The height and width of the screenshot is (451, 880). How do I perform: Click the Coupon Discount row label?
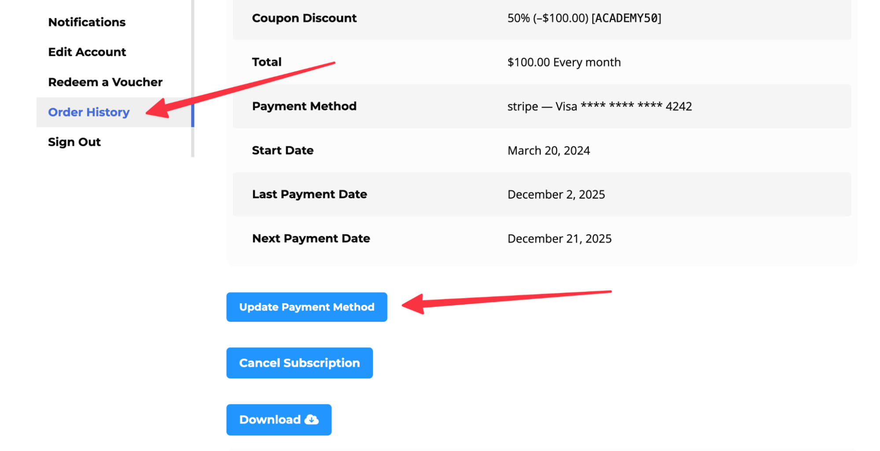[x=304, y=18]
